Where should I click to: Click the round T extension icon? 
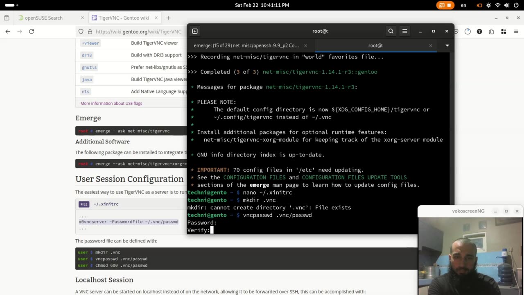(479, 32)
